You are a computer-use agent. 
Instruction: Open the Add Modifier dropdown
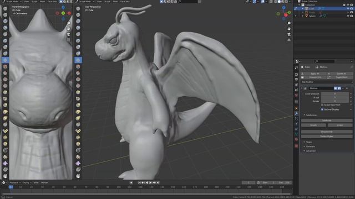pyautogui.click(x=327, y=82)
